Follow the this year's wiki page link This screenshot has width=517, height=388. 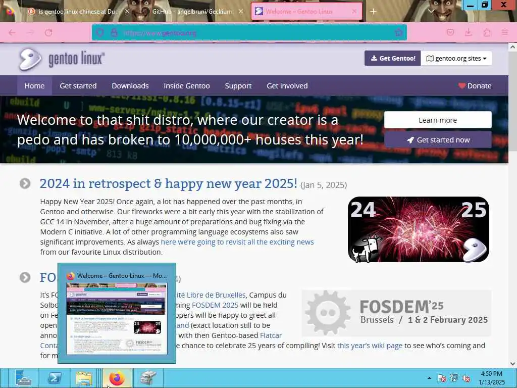pos(370,346)
